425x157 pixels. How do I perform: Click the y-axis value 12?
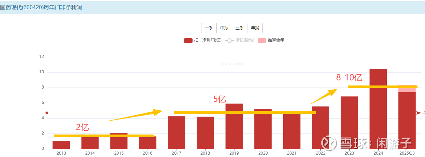pos(42,57)
